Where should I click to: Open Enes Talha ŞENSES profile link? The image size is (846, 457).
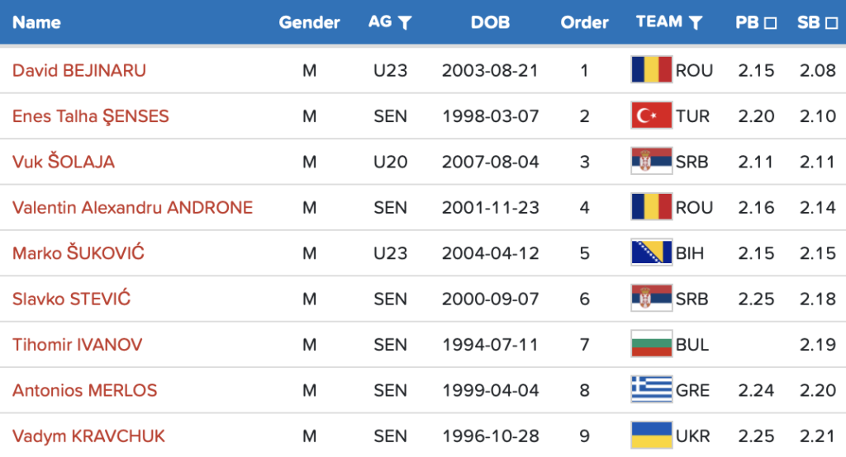pyautogui.click(x=91, y=115)
